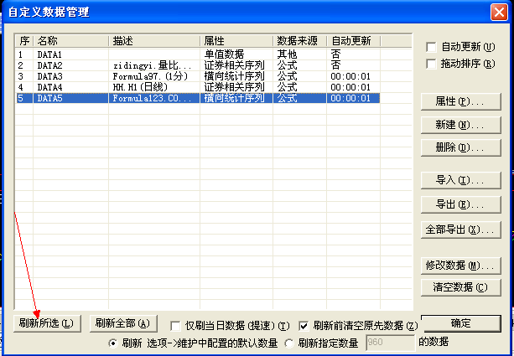Click the 其他 data source cell
The width and height of the screenshot is (514, 356).
pos(287,54)
